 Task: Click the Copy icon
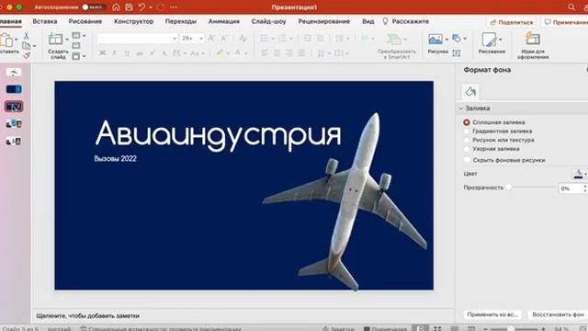click(26, 46)
